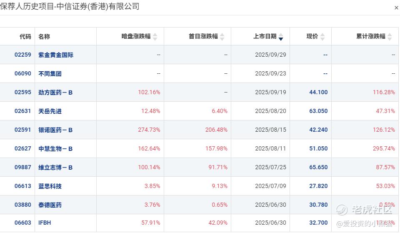This screenshot has width=400, height=233.
Task: Select 162.64% dark-market change value
Action: click(x=149, y=148)
